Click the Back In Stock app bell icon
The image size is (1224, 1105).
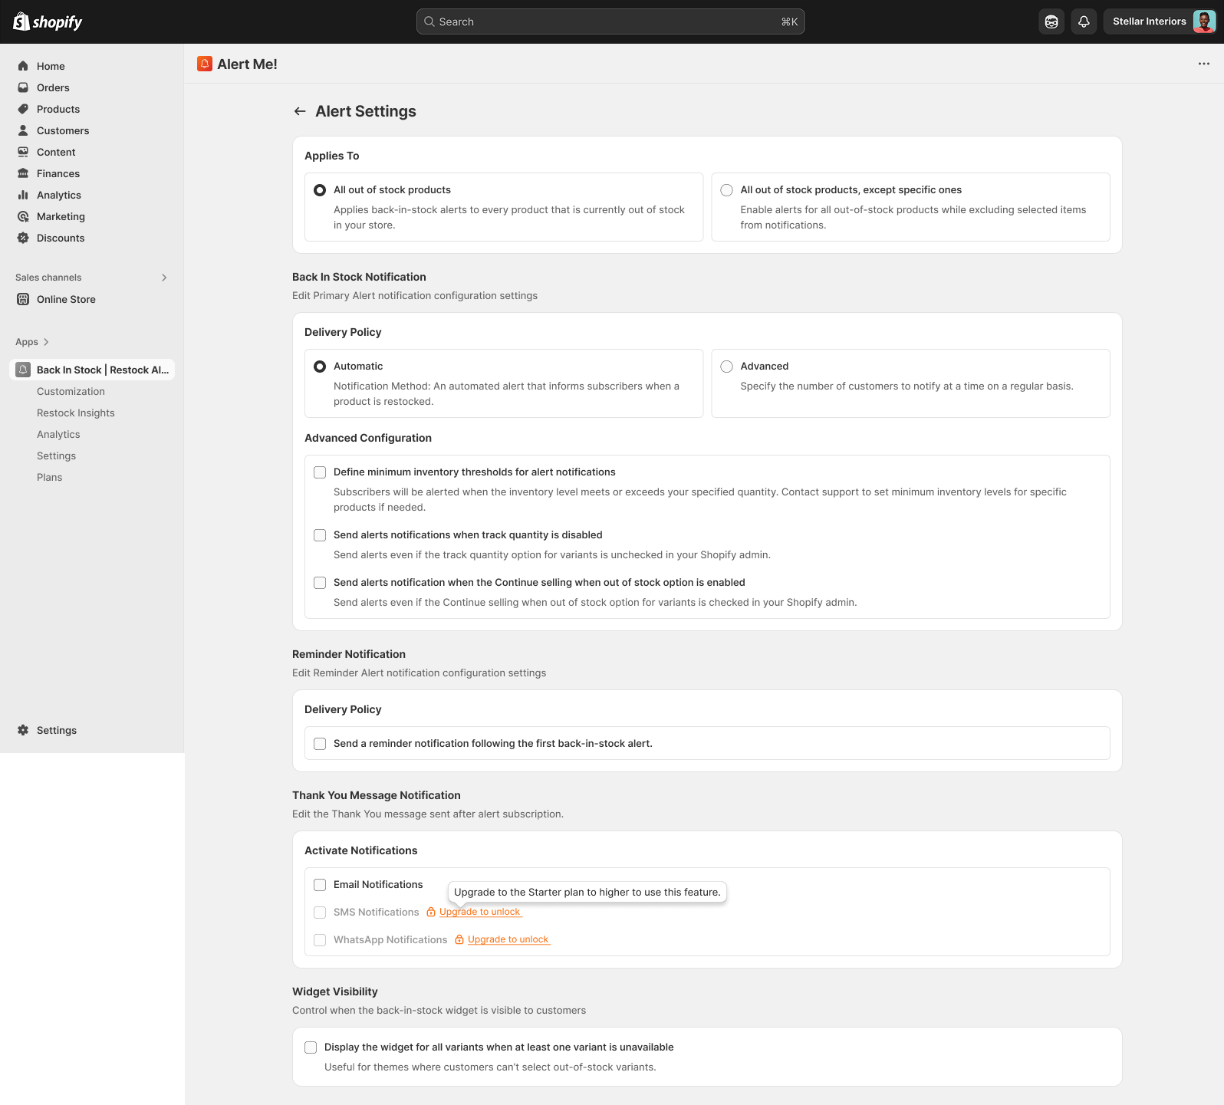pyautogui.click(x=23, y=370)
